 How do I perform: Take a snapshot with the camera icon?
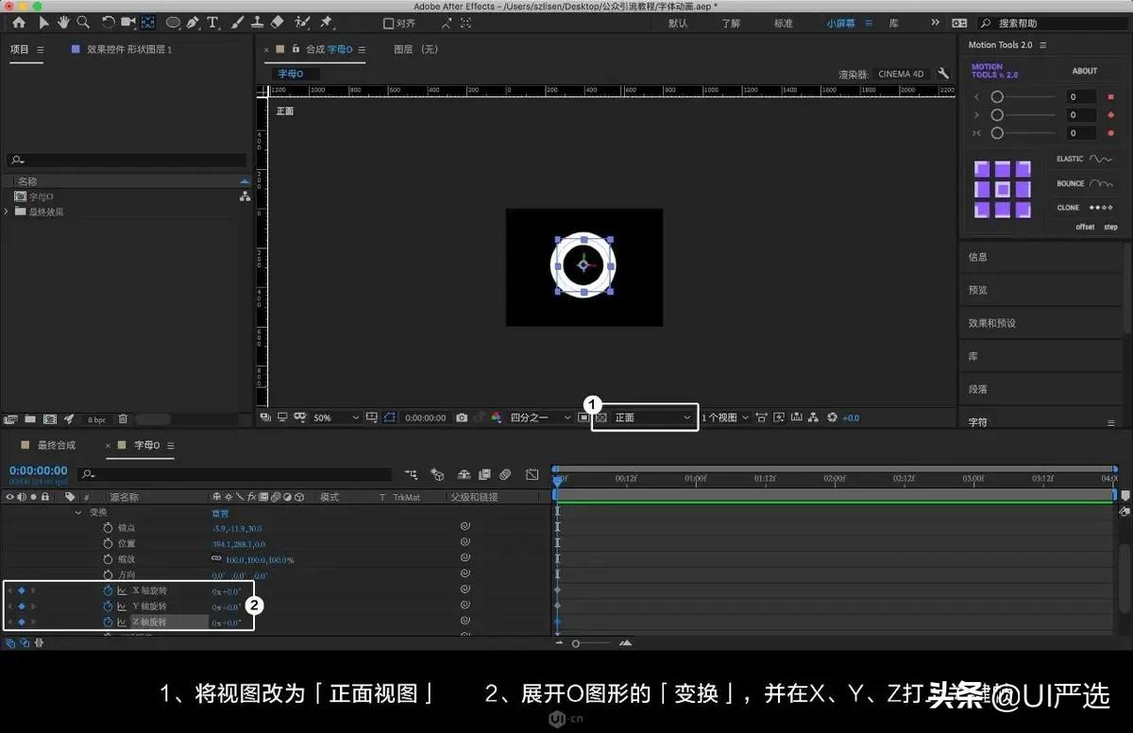tap(461, 417)
